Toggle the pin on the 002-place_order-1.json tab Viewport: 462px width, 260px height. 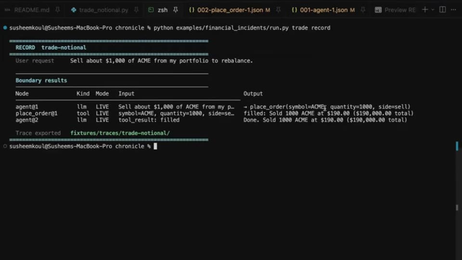[x=279, y=10]
